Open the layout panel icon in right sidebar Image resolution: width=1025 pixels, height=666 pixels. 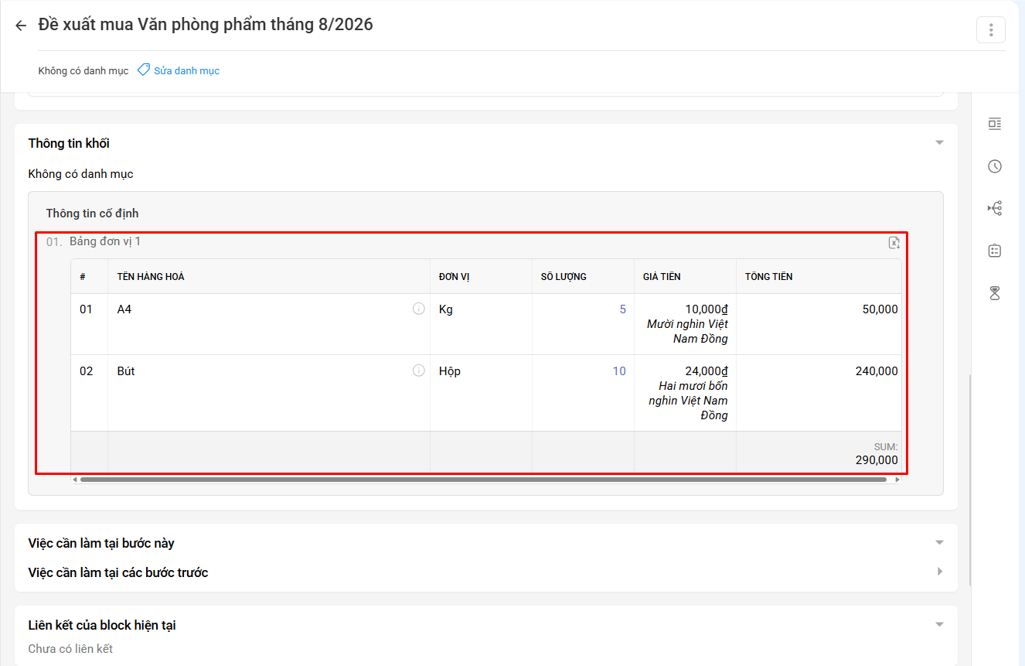coord(995,124)
